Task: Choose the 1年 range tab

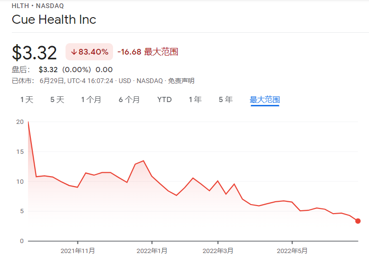Action: (195, 100)
